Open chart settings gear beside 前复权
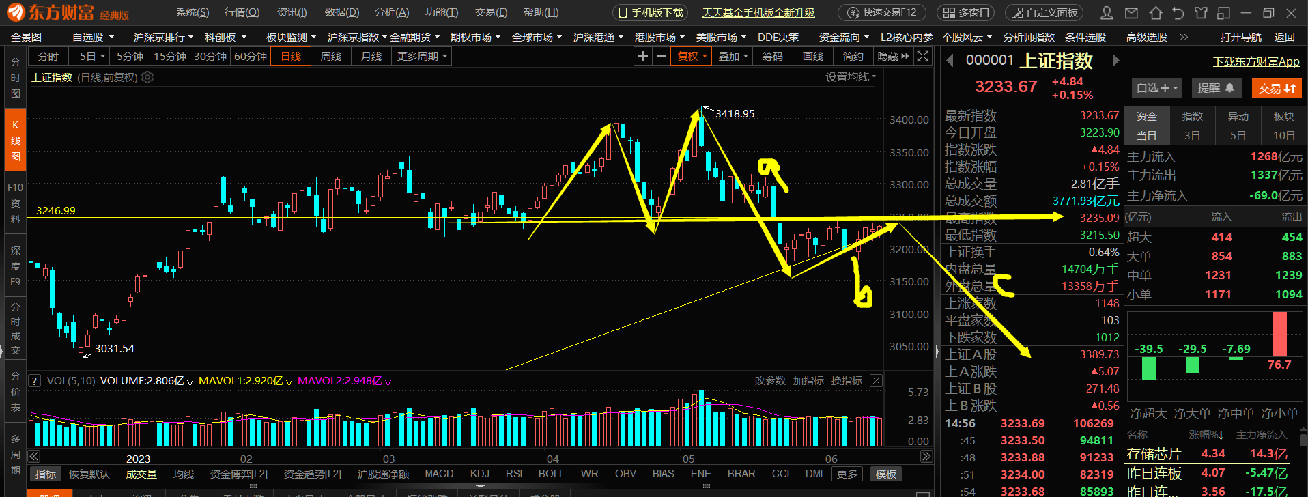This screenshot has height=497, width=1308. [x=147, y=77]
